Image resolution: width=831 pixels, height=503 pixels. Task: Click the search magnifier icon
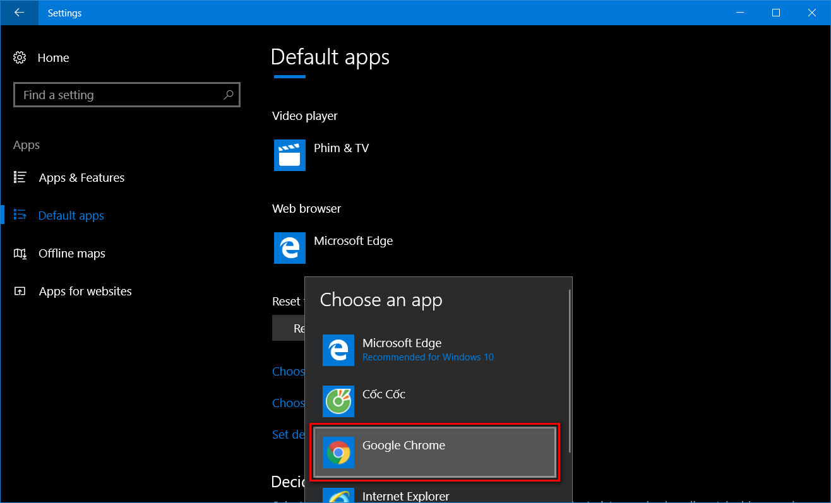pyautogui.click(x=228, y=95)
